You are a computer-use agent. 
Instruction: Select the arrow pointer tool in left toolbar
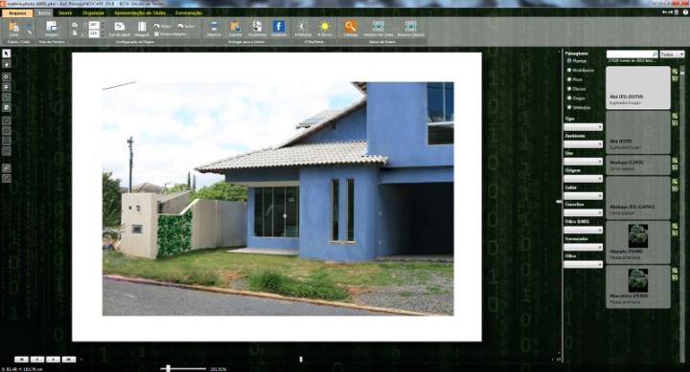pos(6,54)
